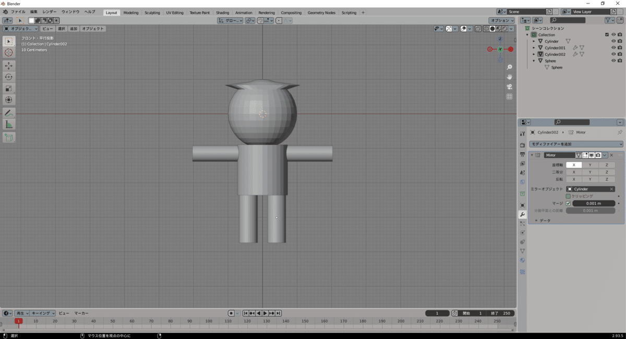The width and height of the screenshot is (626, 339).
Task: Jump to the timeline end frame button
Action: [x=279, y=313]
